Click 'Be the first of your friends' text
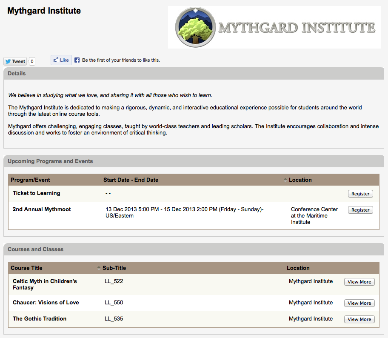 (121, 60)
